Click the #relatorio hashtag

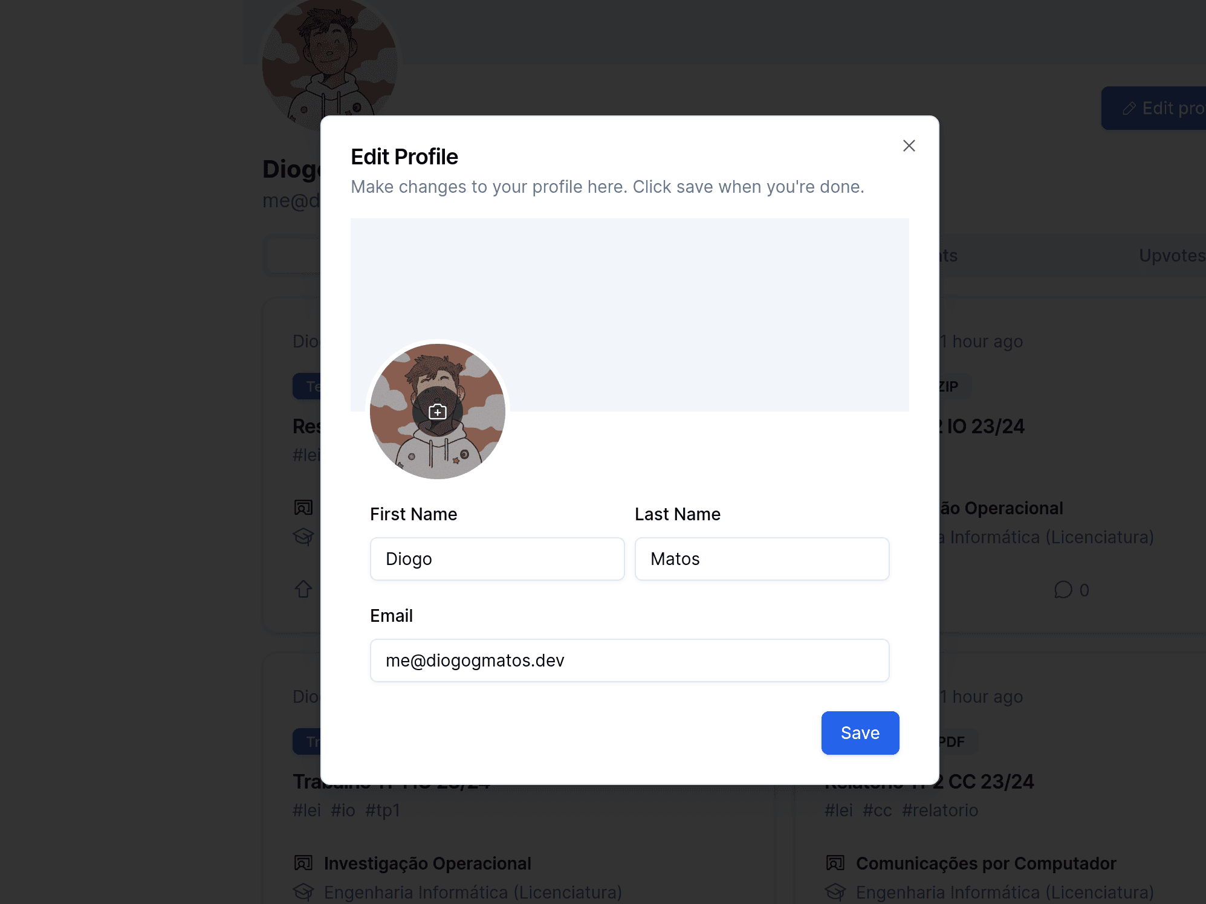[940, 810]
